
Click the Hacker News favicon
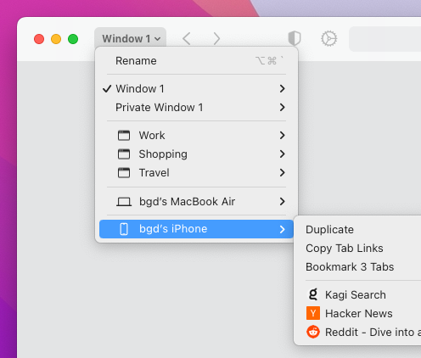coord(313,313)
